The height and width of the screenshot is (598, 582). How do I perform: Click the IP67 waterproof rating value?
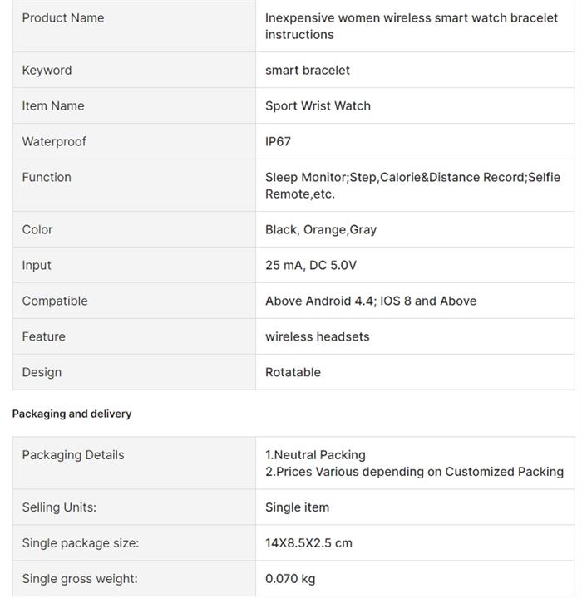[279, 141]
